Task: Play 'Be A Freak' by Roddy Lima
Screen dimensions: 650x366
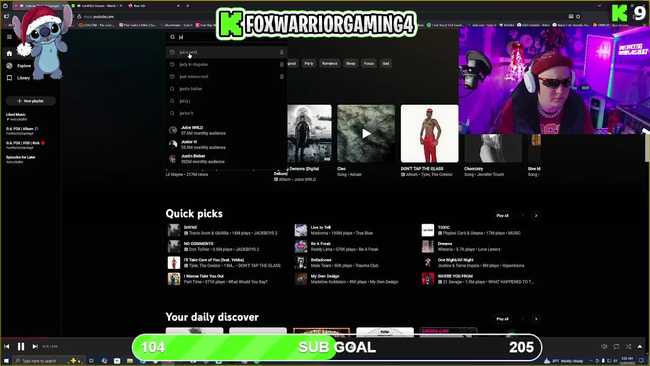Action: coord(301,247)
